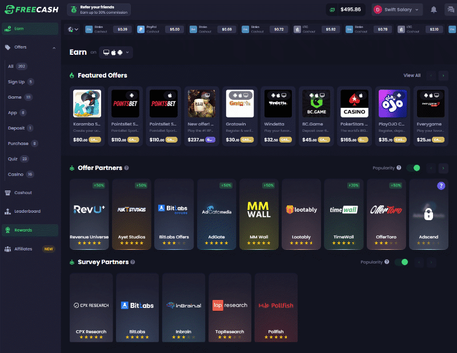Click the Freecash logo
This screenshot has height=353, width=457.
[x=31, y=10]
